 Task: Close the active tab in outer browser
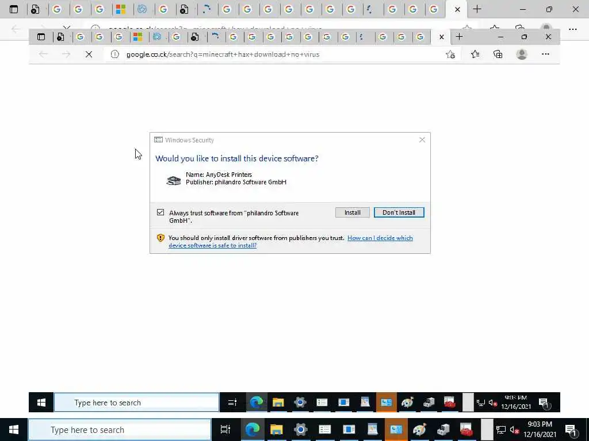457,9
